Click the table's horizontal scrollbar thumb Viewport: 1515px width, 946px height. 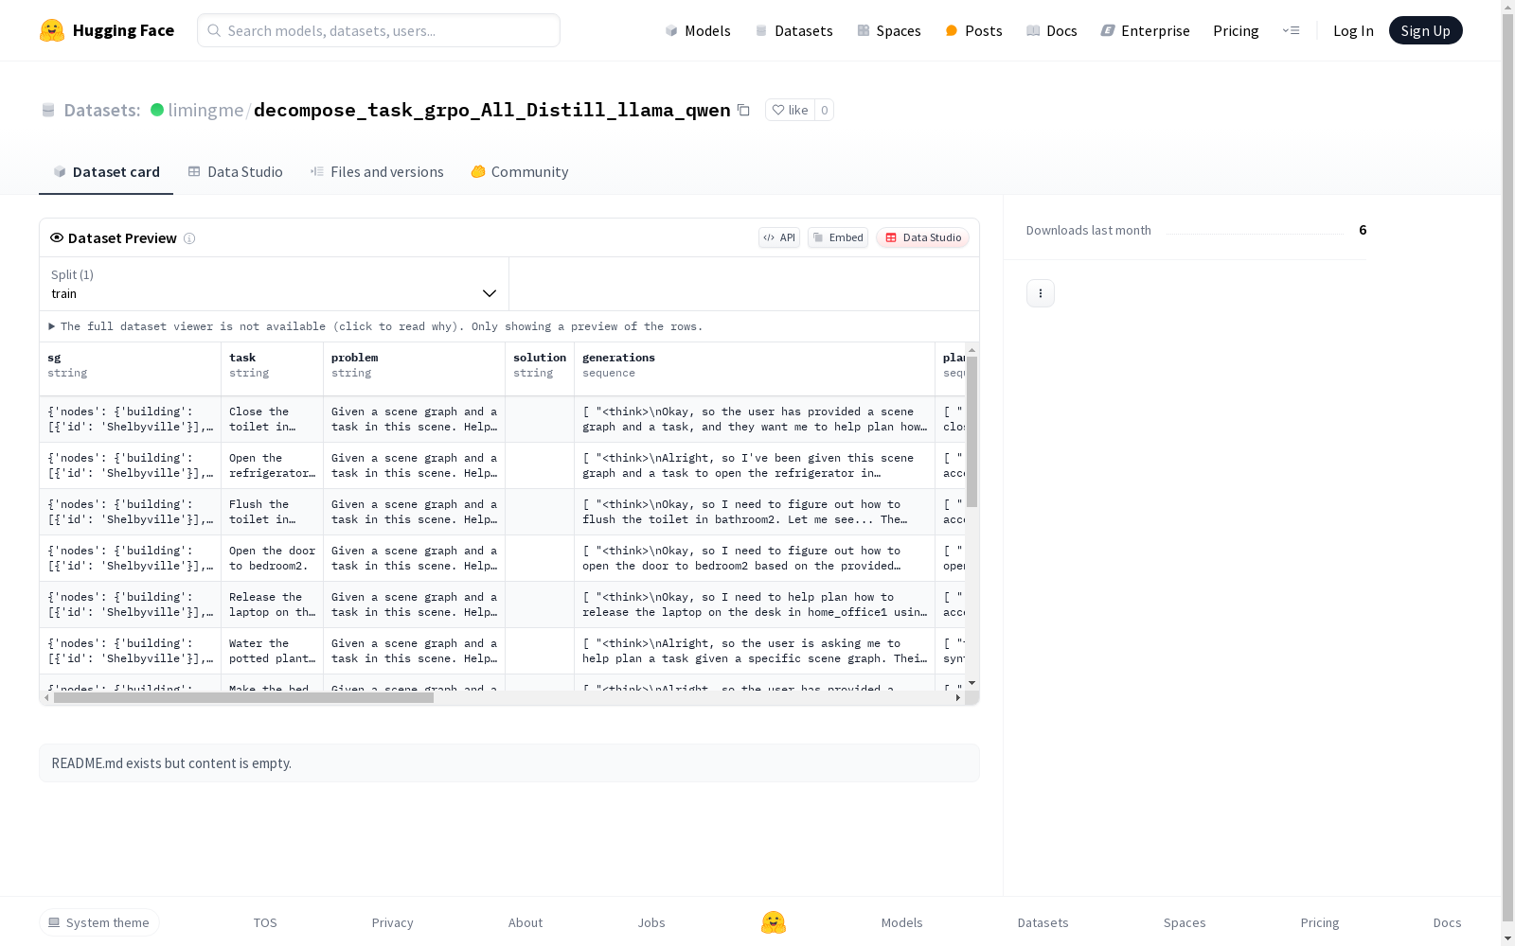243,698
